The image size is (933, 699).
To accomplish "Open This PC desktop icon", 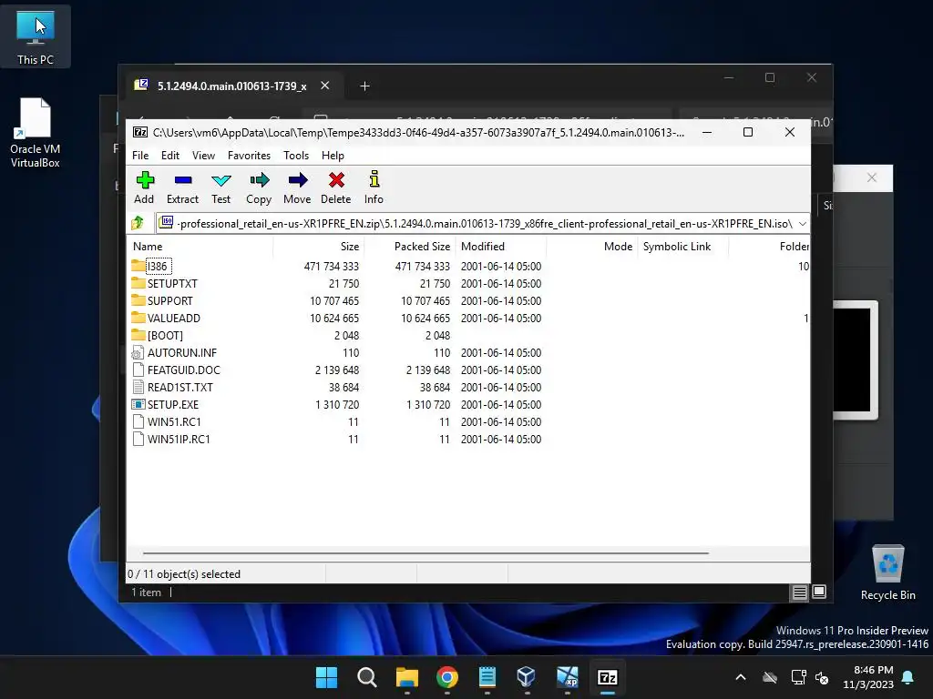I will [36, 36].
